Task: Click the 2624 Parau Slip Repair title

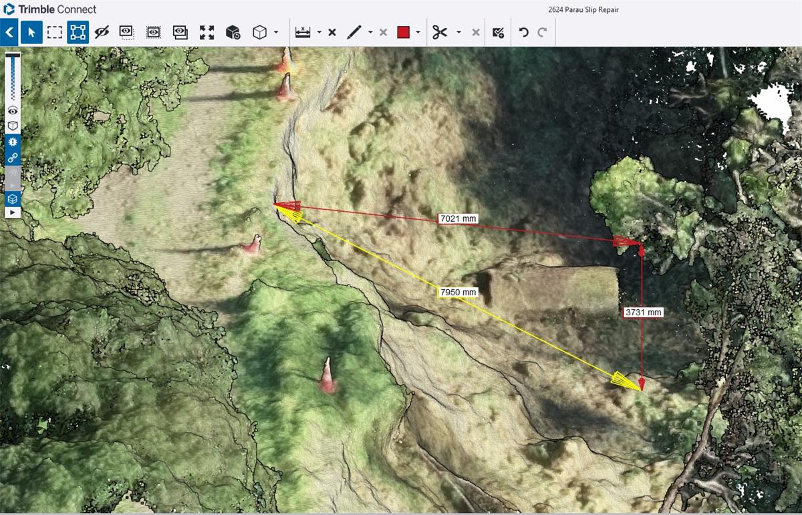Action: [583, 9]
